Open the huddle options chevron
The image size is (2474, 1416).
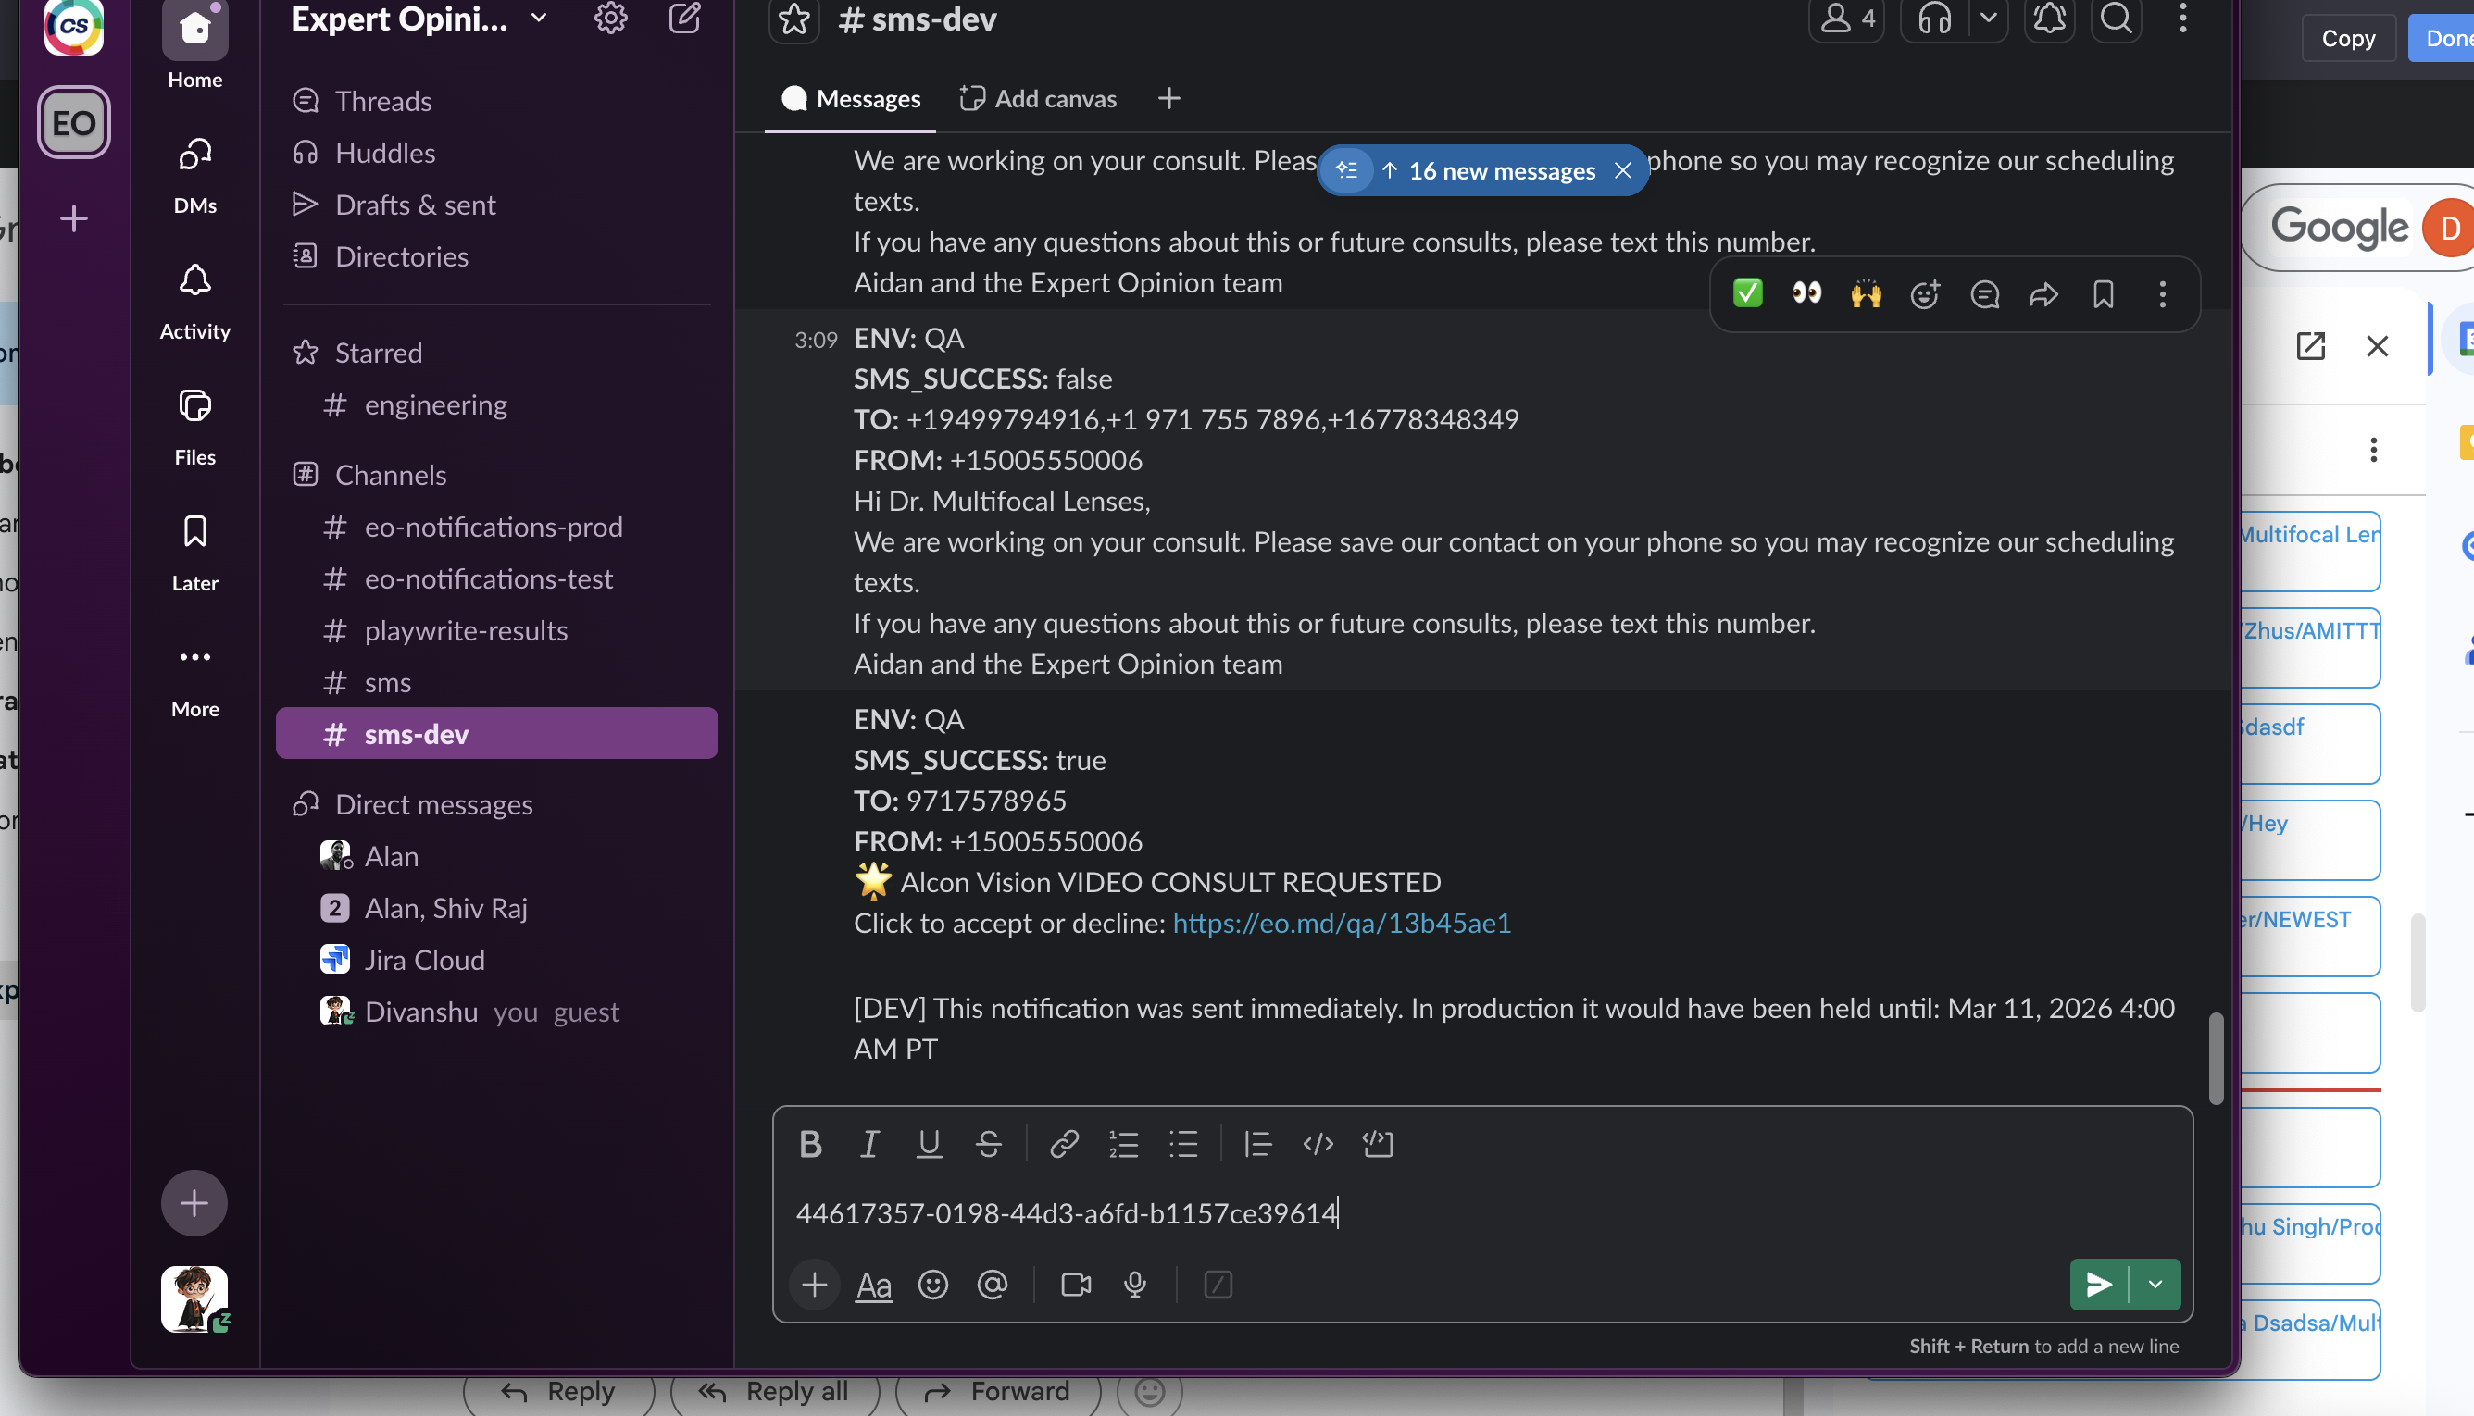pyautogui.click(x=1988, y=19)
